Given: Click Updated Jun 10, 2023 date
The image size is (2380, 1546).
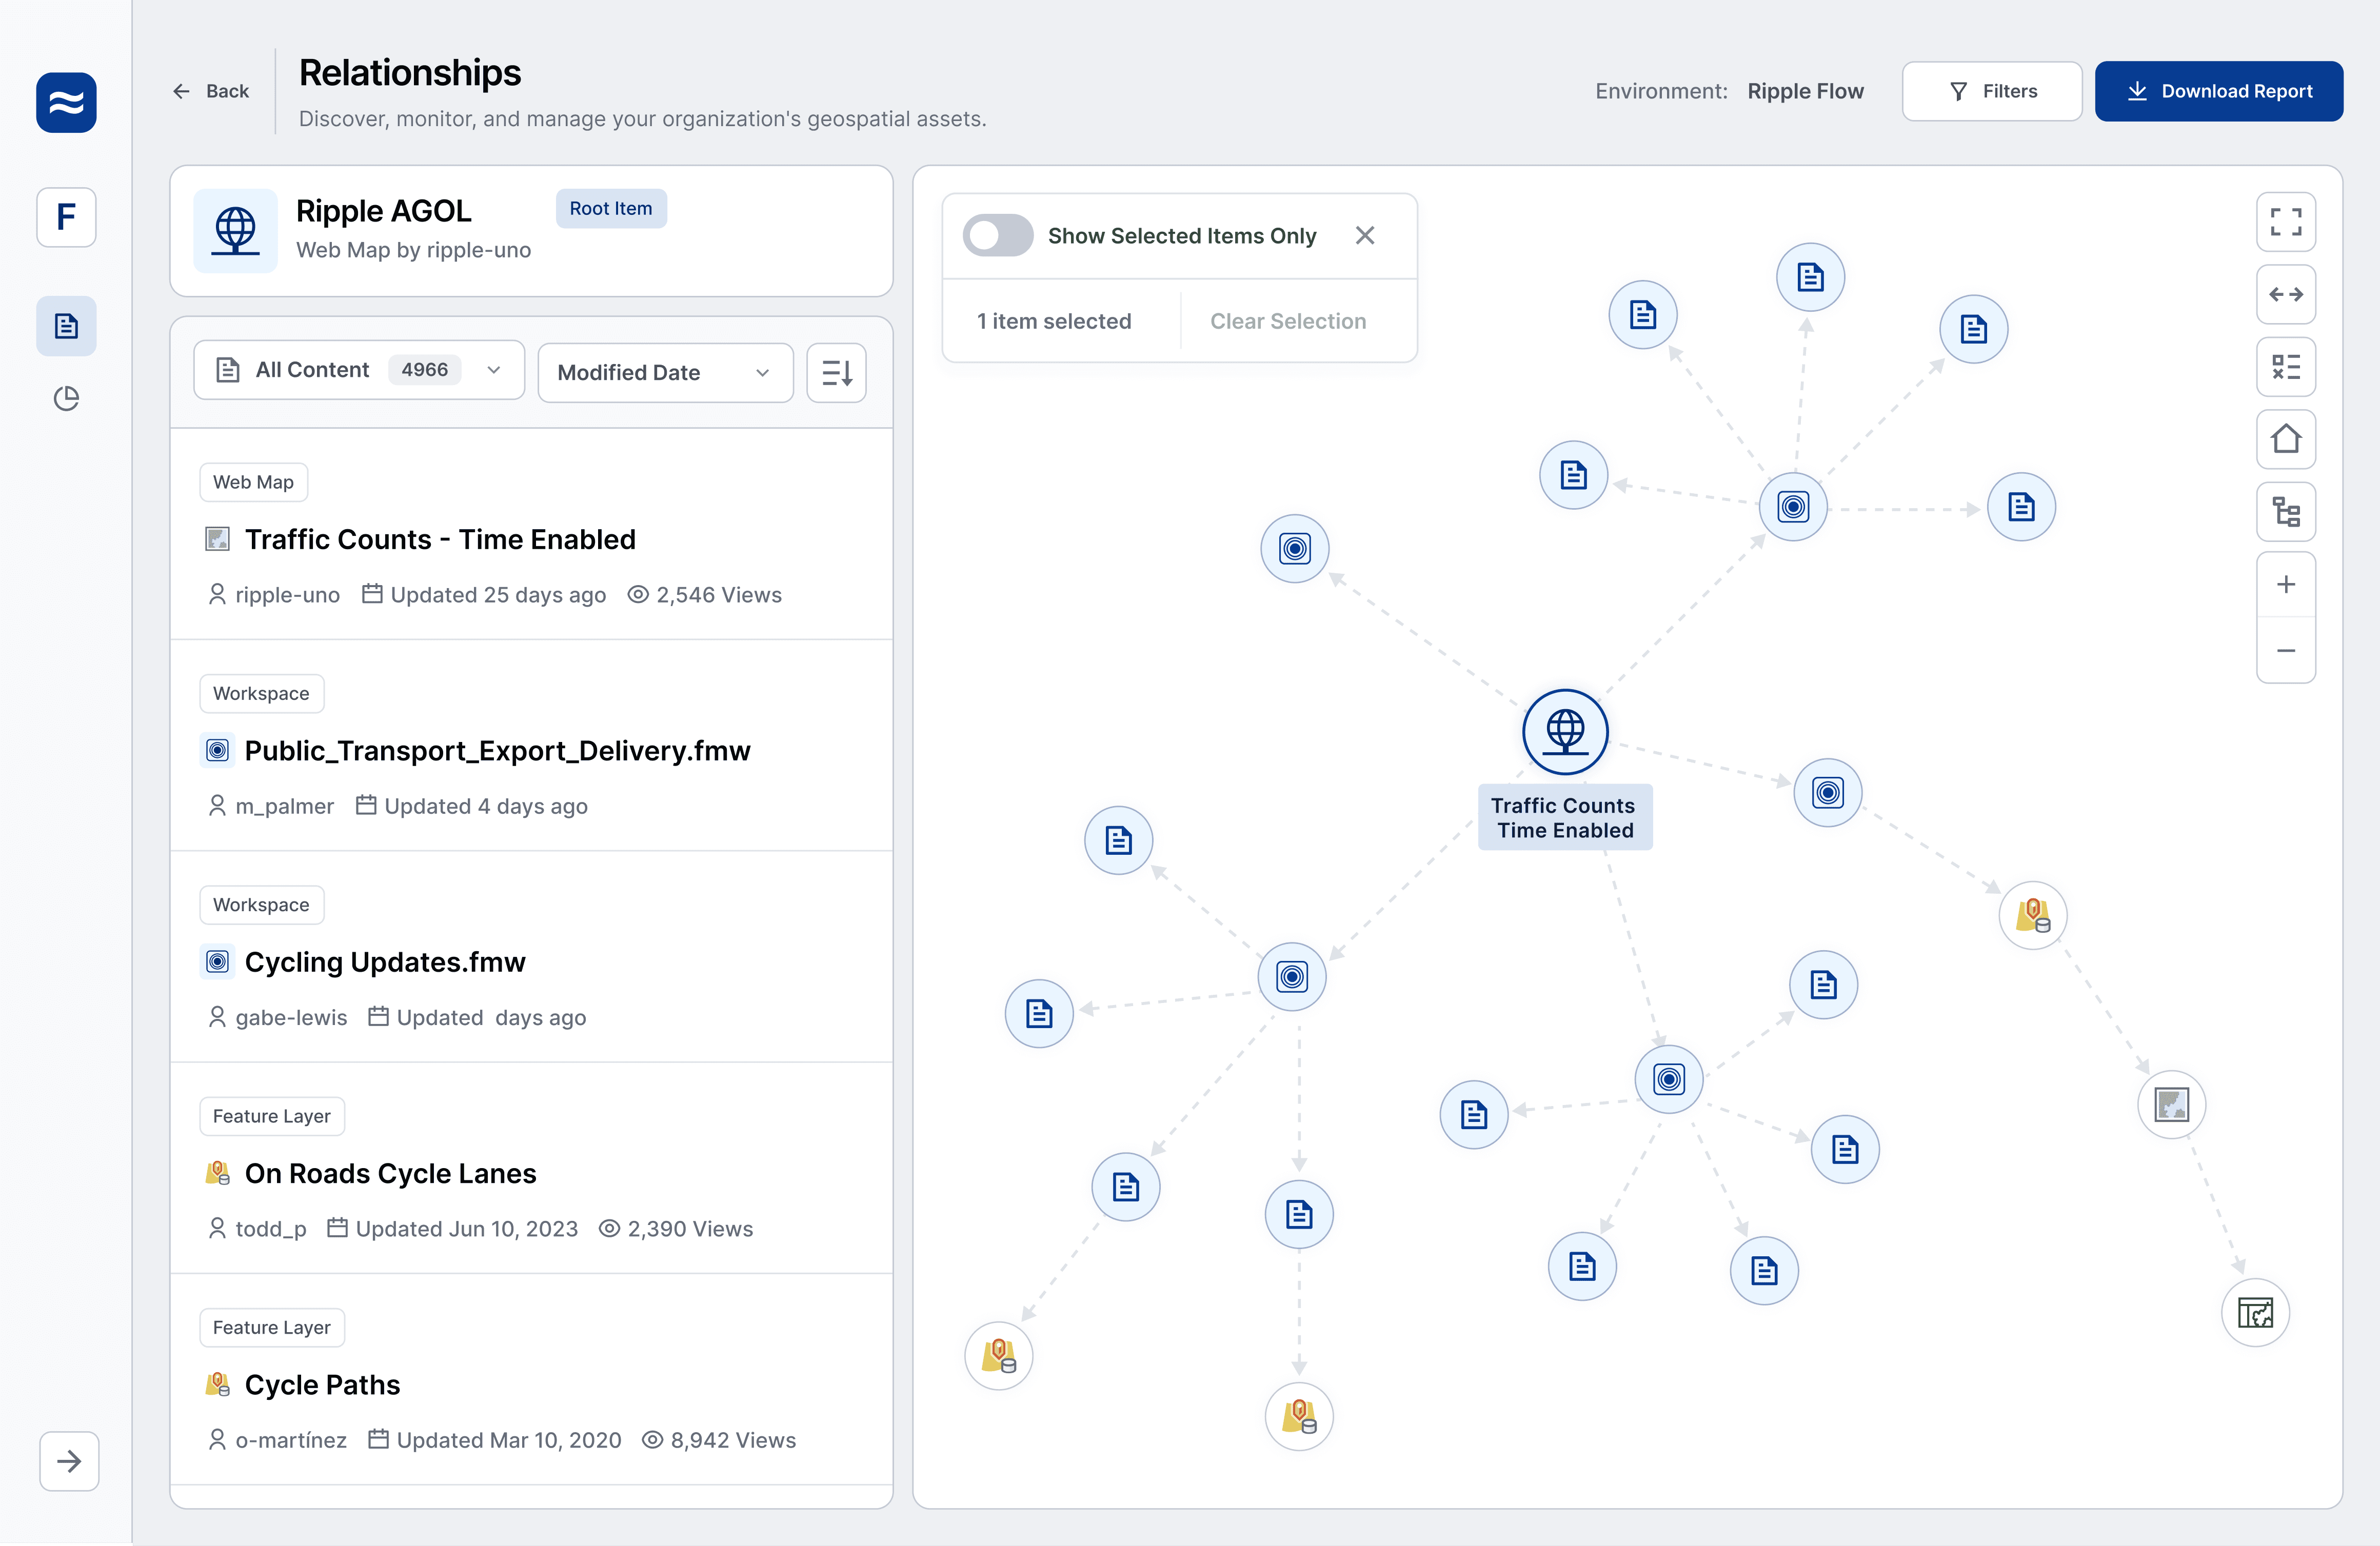Looking at the screenshot, I should (467, 1228).
